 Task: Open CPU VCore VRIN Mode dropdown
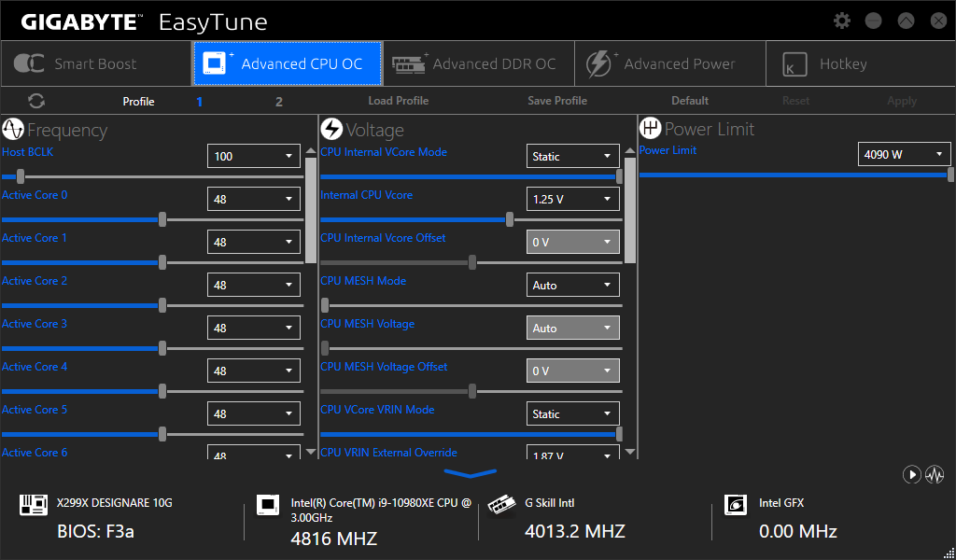click(572, 413)
